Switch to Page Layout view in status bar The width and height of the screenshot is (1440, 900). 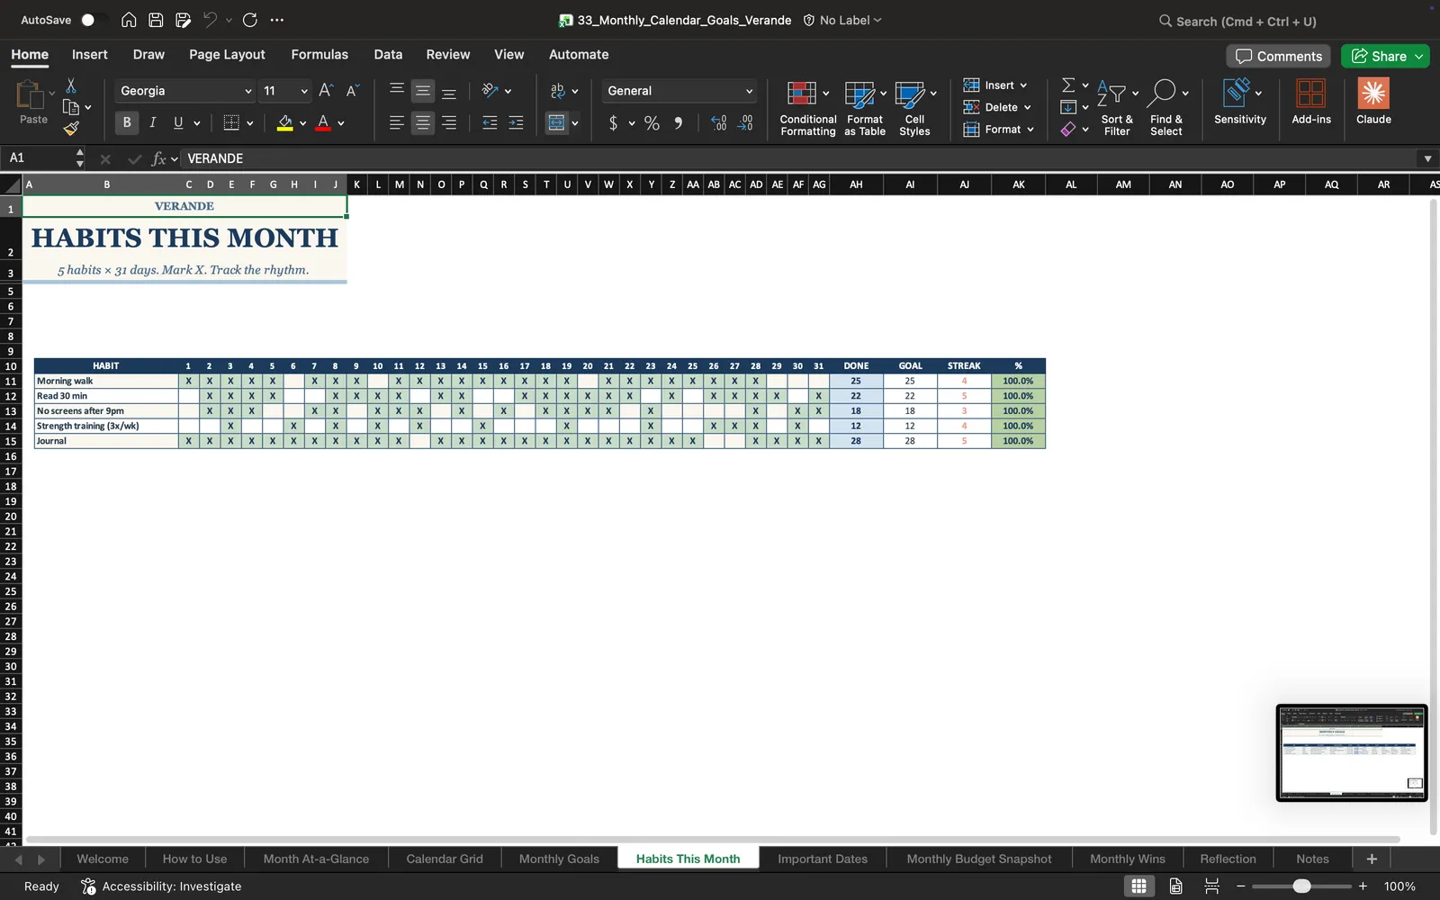click(1175, 886)
